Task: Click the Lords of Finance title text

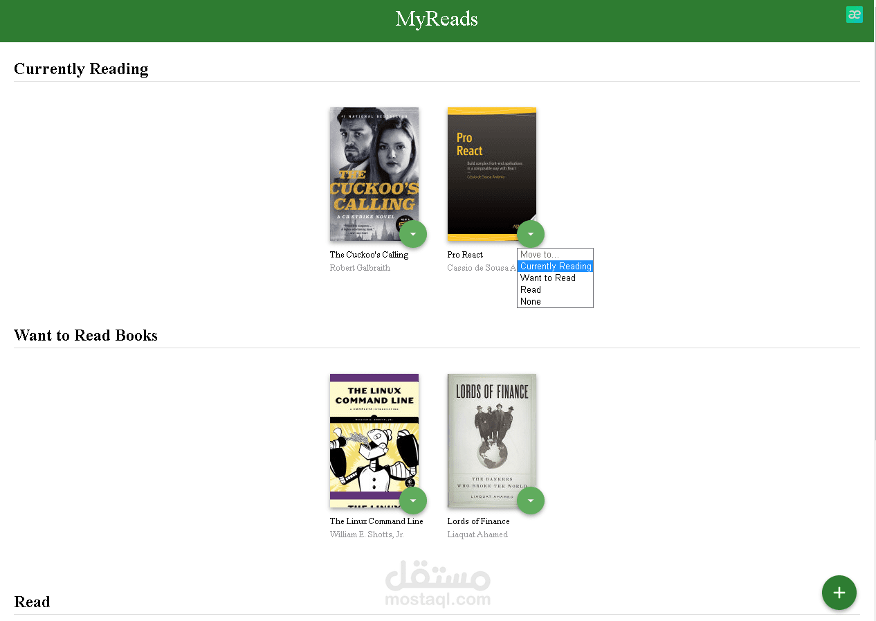Action: (478, 521)
